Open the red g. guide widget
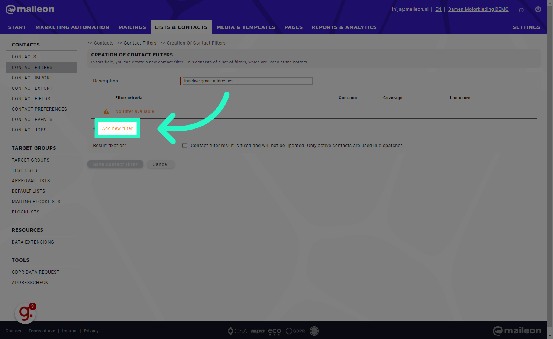Viewport: 553px width, 339px height. pyautogui.click(x=26, y=313)
